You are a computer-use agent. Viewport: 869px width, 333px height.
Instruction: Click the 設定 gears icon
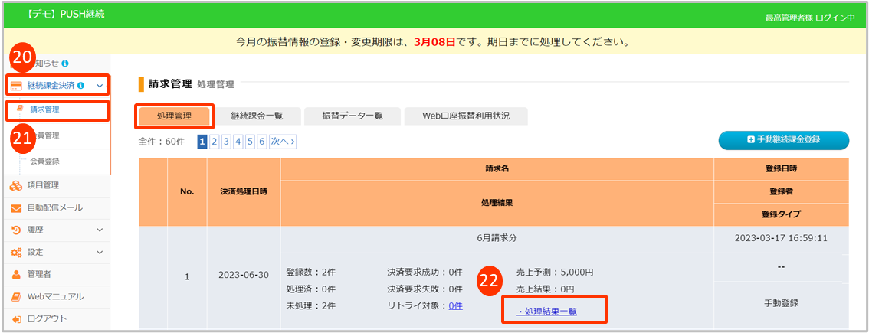pos(16,252)
